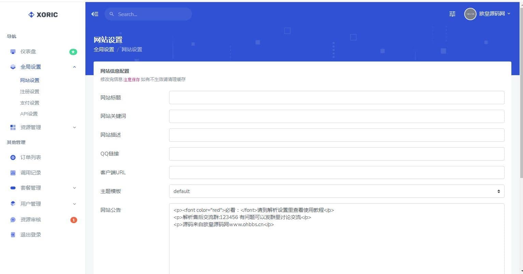
Task: Open the 主题模板 default dropdown
Action: (336, 191)
